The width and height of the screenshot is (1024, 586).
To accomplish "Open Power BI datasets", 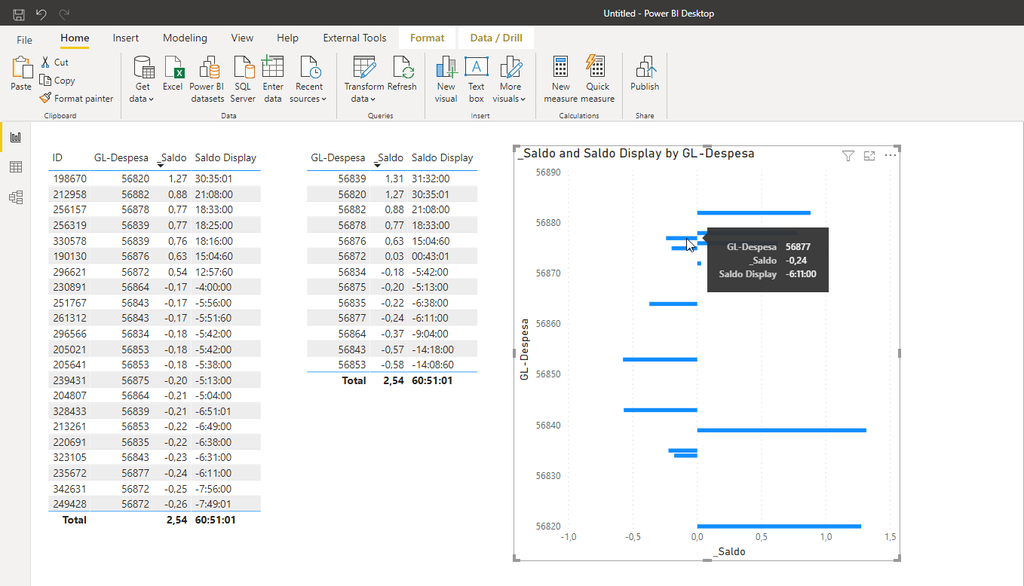I will pos(207,79).
